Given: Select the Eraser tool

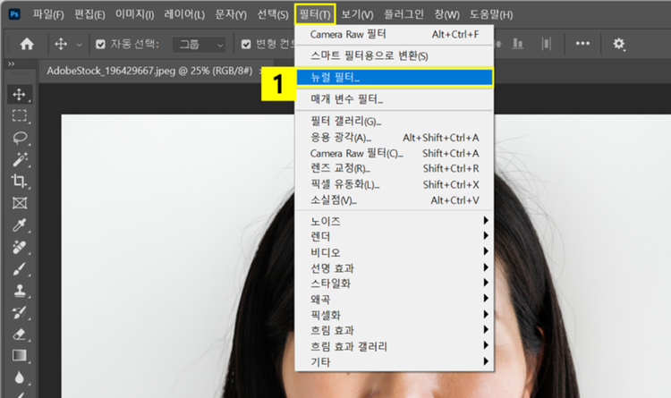Looking at the screenshot, I should [20, 334].
